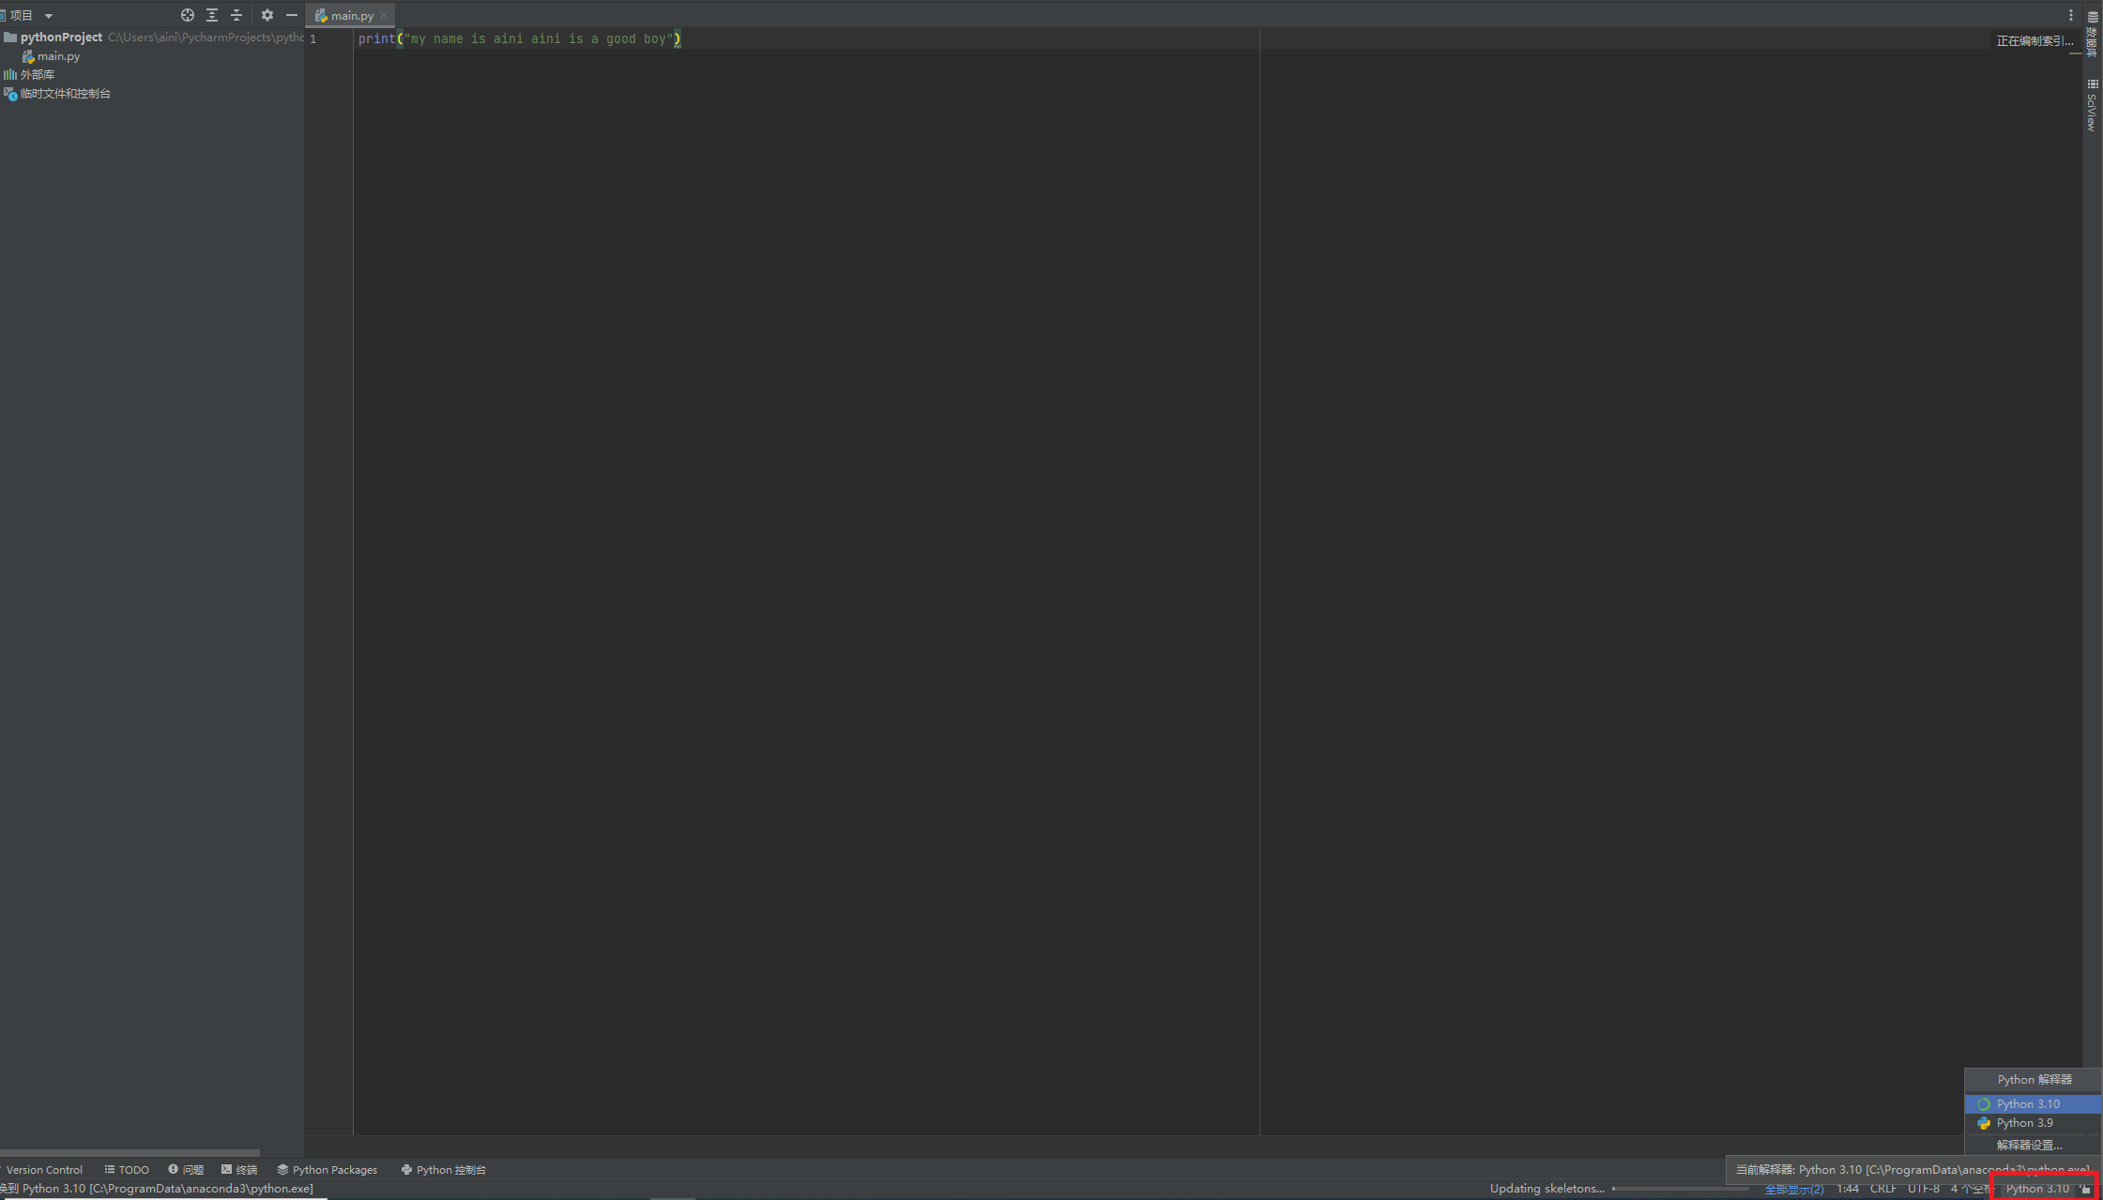Open the SciView side panel
This screenshot has width=2103, height=1200.
pos(2093,105)
